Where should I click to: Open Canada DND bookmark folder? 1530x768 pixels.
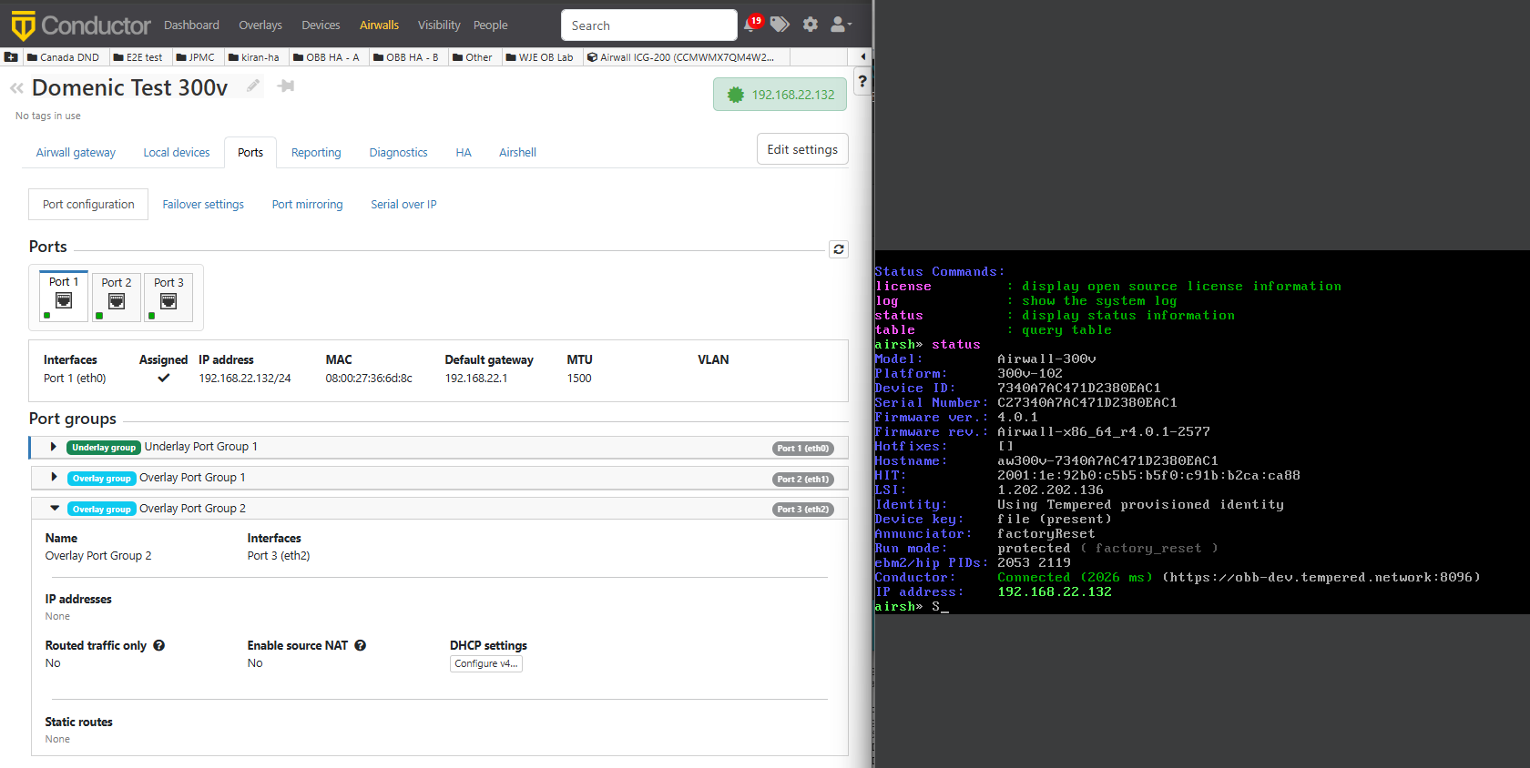64,56
